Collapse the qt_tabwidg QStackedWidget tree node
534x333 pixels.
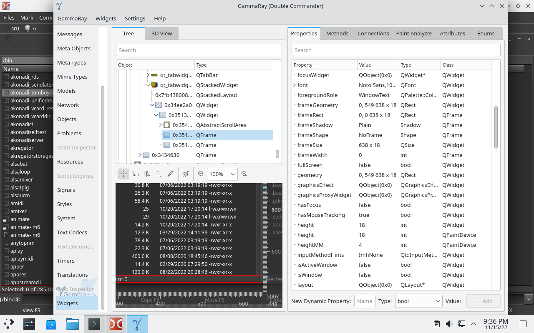pos(147,85)
